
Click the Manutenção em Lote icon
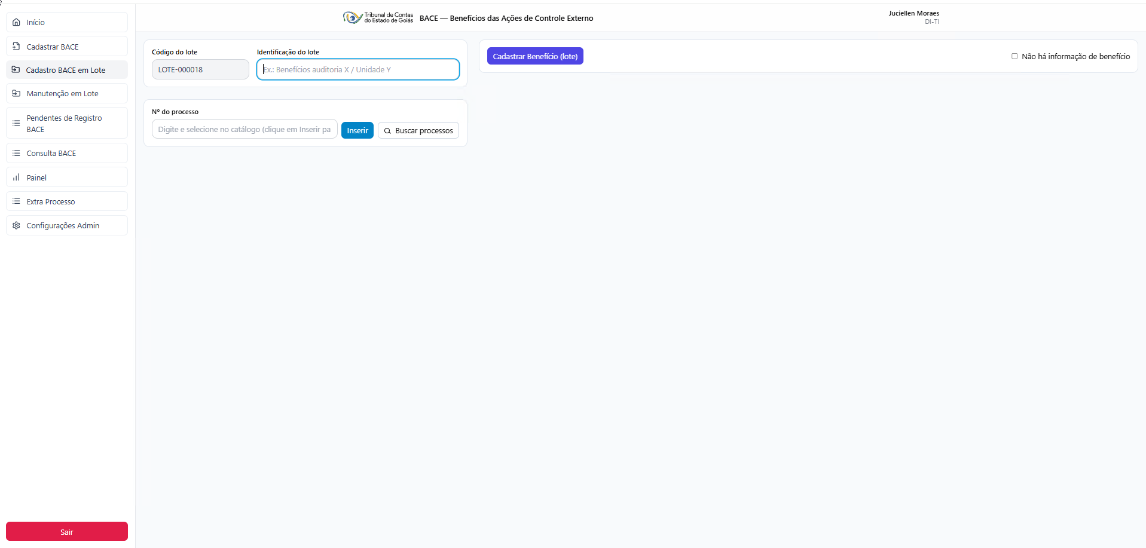pyautogui.click(x=16, y=94)
